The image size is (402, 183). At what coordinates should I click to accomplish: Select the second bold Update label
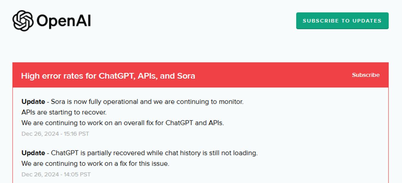tap(33, 153)
